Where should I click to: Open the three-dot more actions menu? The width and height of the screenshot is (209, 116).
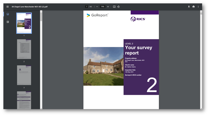pyautogui.click(x=198, y=7)
